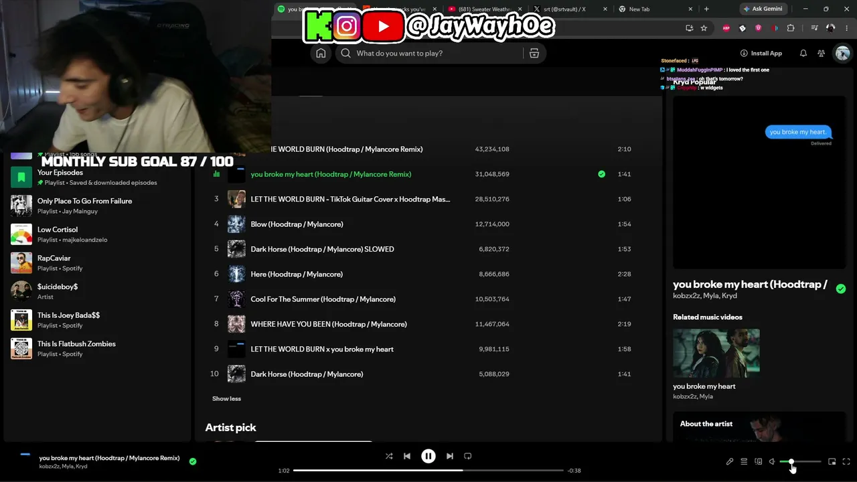Adjust the volume slider
The height and width of the screenshot is (482, 857).
click(x=800, y=462)
